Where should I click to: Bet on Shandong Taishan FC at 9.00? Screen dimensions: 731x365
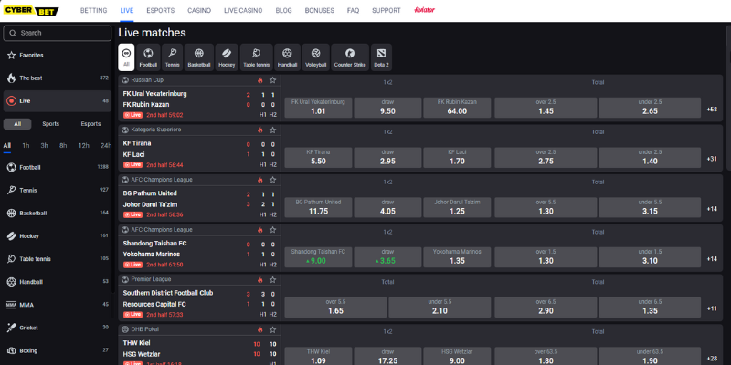coord(318,257)
